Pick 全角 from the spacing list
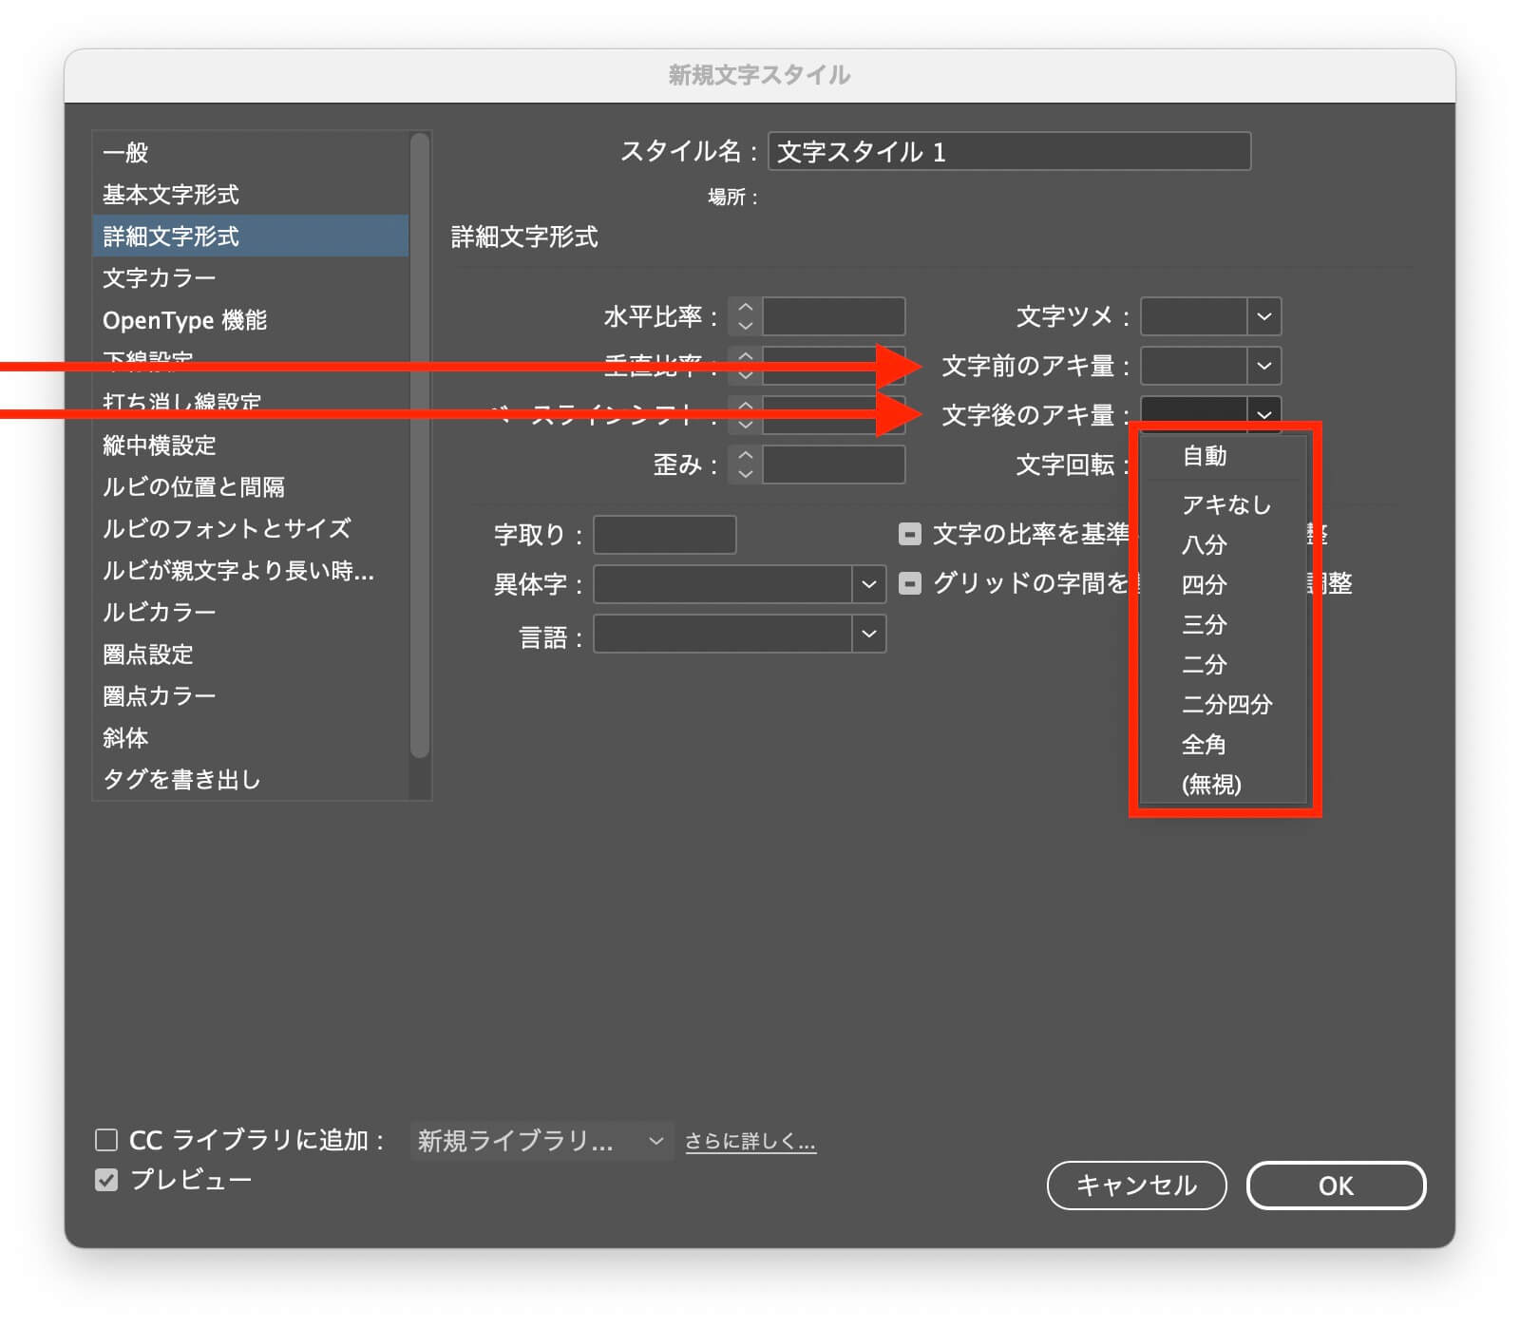1520x1328 pixels. click(x=1205, y=744)
